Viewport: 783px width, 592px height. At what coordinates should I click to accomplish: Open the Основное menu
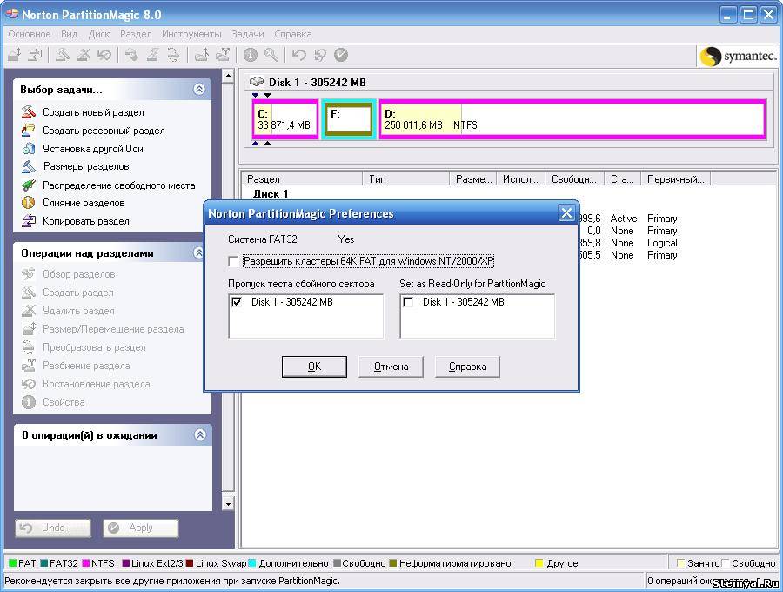coord(30,34)
